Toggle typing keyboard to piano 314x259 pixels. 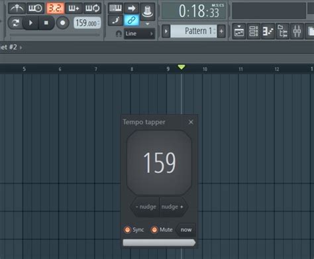(115, 9)
